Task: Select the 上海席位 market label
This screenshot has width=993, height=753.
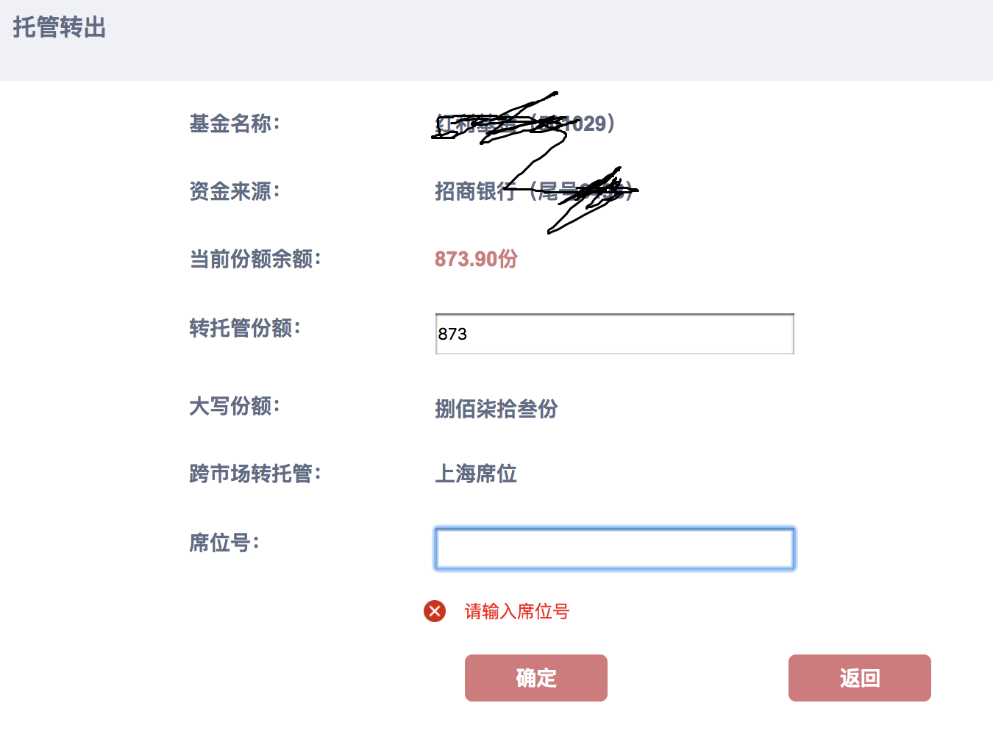Action: tap(476, 474)
